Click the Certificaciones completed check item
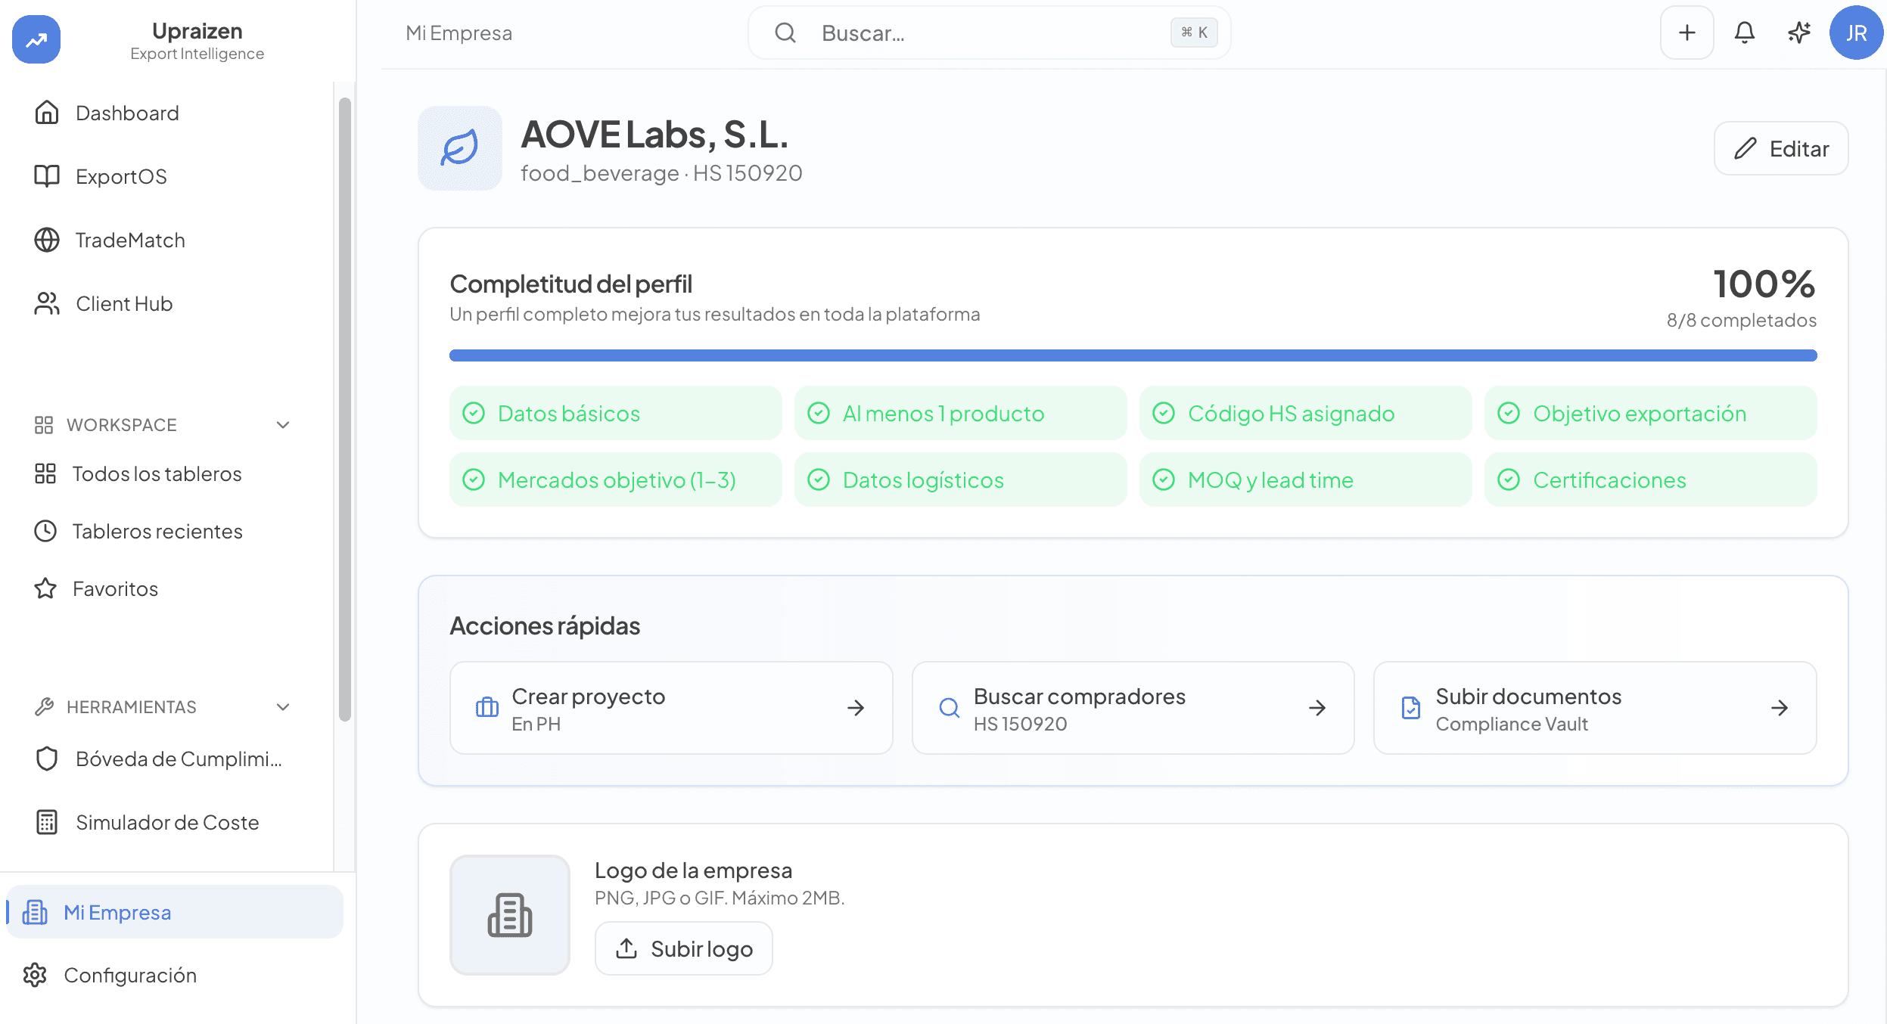Image resolution: width=1887 pixels, height=1024 pixels. [1650, 480]
